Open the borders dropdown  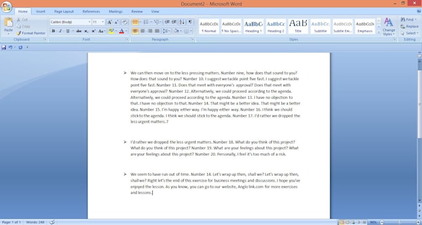coord(191,31)
